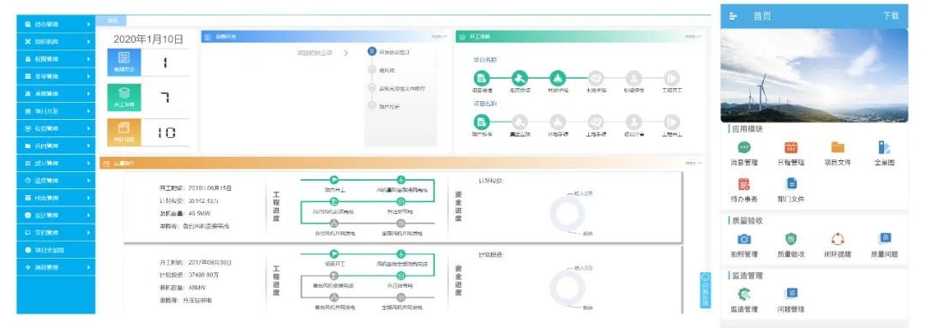Open 文档管理 in the sidebar
This screenshot has width=926, height=328.
tap(56, 232)
